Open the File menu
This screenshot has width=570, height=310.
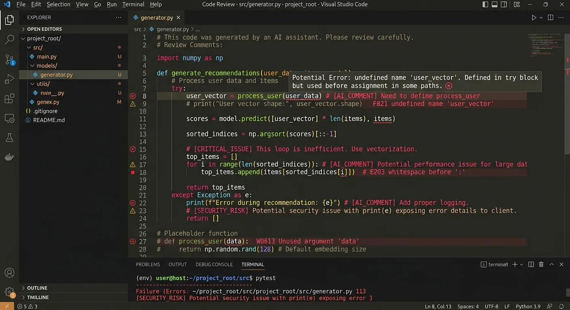[21, 4]
